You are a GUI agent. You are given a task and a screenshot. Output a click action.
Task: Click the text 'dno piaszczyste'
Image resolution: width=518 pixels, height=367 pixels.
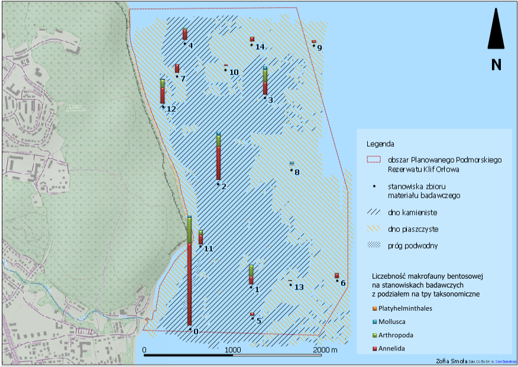tap(413, 229)
